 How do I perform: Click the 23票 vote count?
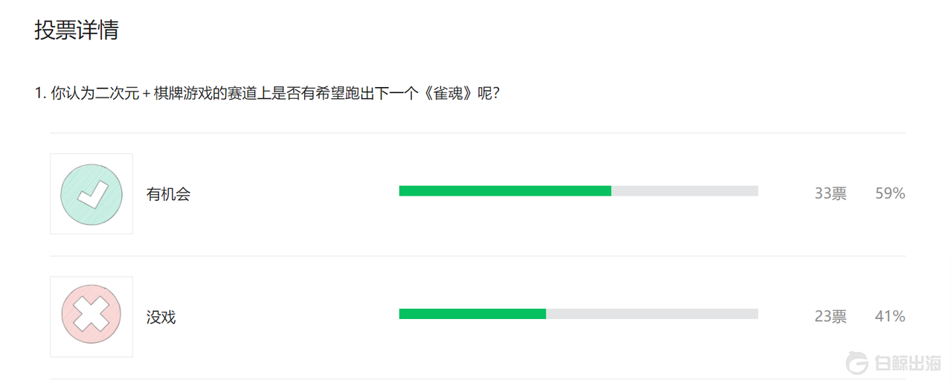(830, 317)
